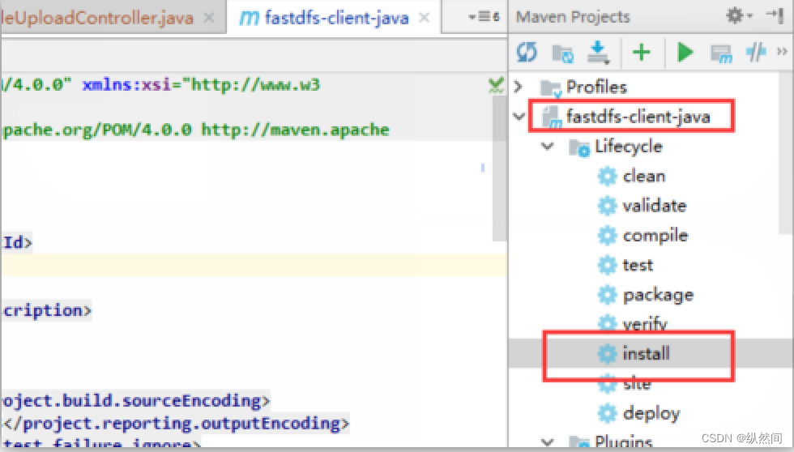Select the clean lifecycle goal

643,176
